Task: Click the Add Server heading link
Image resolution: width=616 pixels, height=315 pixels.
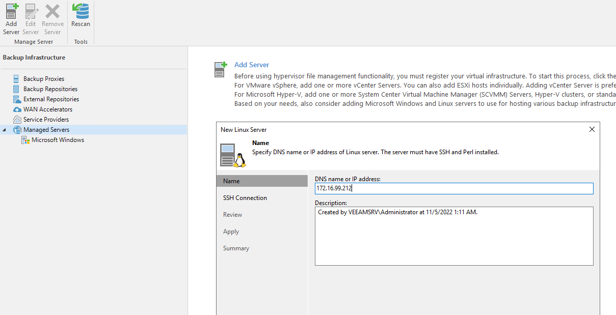Action: [251, 65]
